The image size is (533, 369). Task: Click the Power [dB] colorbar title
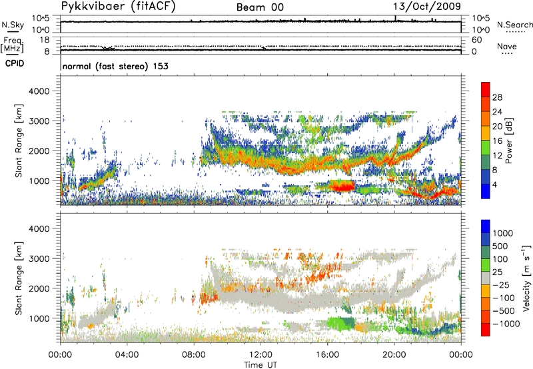[509, 141]
